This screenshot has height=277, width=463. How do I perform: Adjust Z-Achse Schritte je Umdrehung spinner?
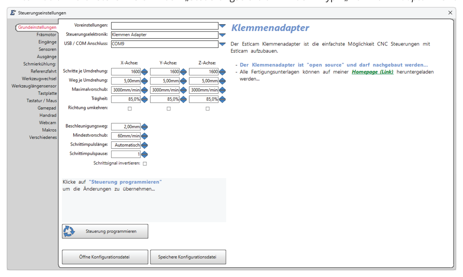[x=222, y=72]
